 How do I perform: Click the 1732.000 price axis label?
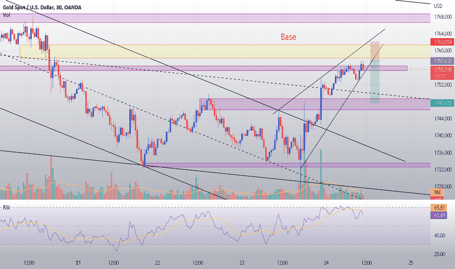click(x=443, y=170)
